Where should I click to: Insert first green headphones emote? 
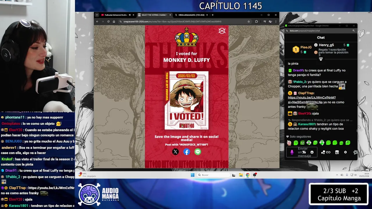click(x=309, y=143)
